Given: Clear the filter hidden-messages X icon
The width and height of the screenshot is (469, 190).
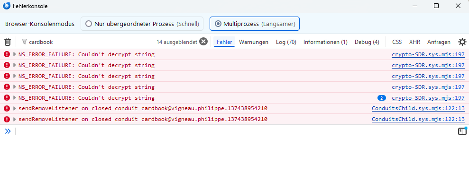Looking at the screenshot, I should pyautogui.click(x=203, y=42).
